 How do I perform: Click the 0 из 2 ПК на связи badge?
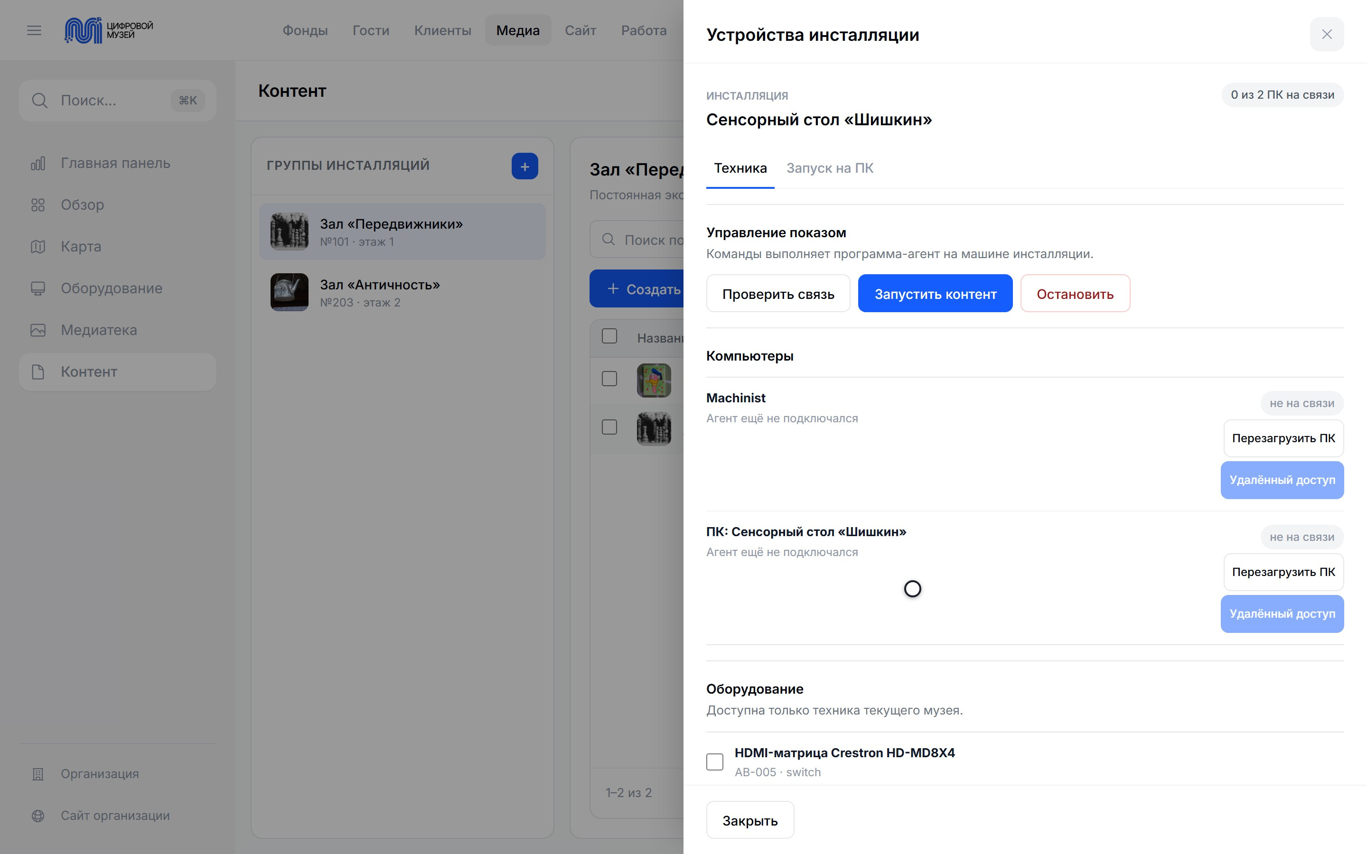click(x=1282, y=95)
